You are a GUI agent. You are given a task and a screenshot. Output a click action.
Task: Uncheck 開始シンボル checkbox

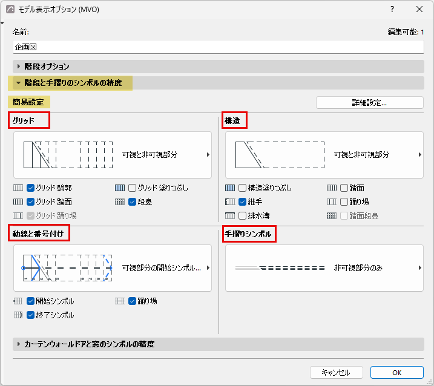point(30,301)
